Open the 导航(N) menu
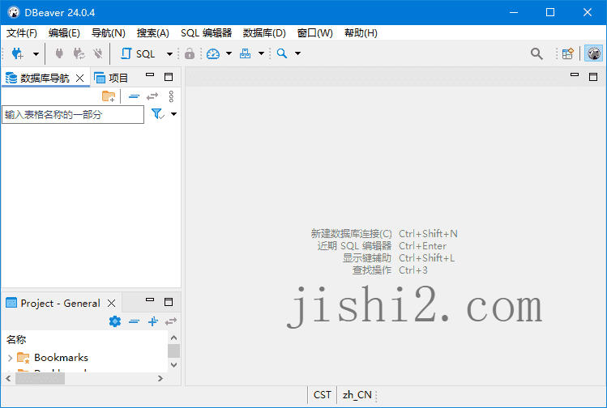The image size is (607, 408). 109,33
